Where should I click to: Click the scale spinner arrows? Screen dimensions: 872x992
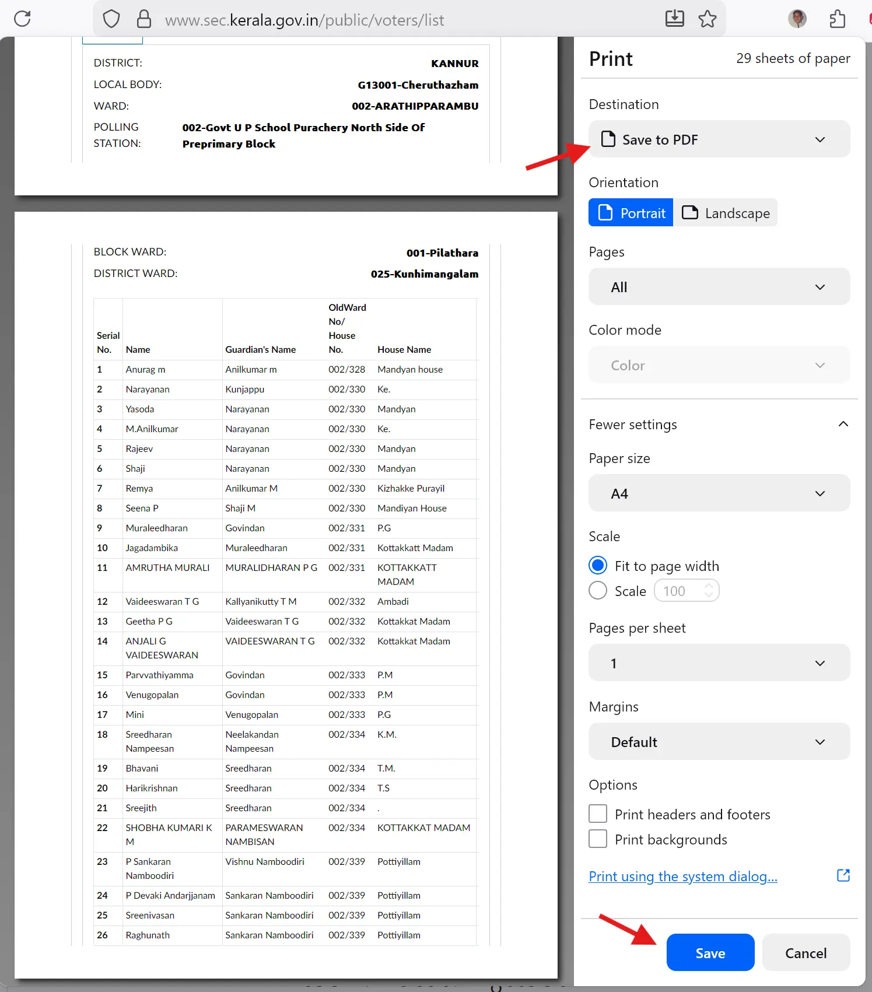(709, 591)
